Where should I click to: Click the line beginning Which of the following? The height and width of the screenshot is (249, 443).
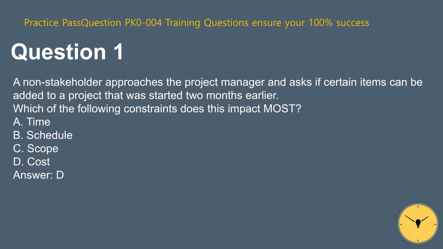pyautogui.click(x=157, y=109)
